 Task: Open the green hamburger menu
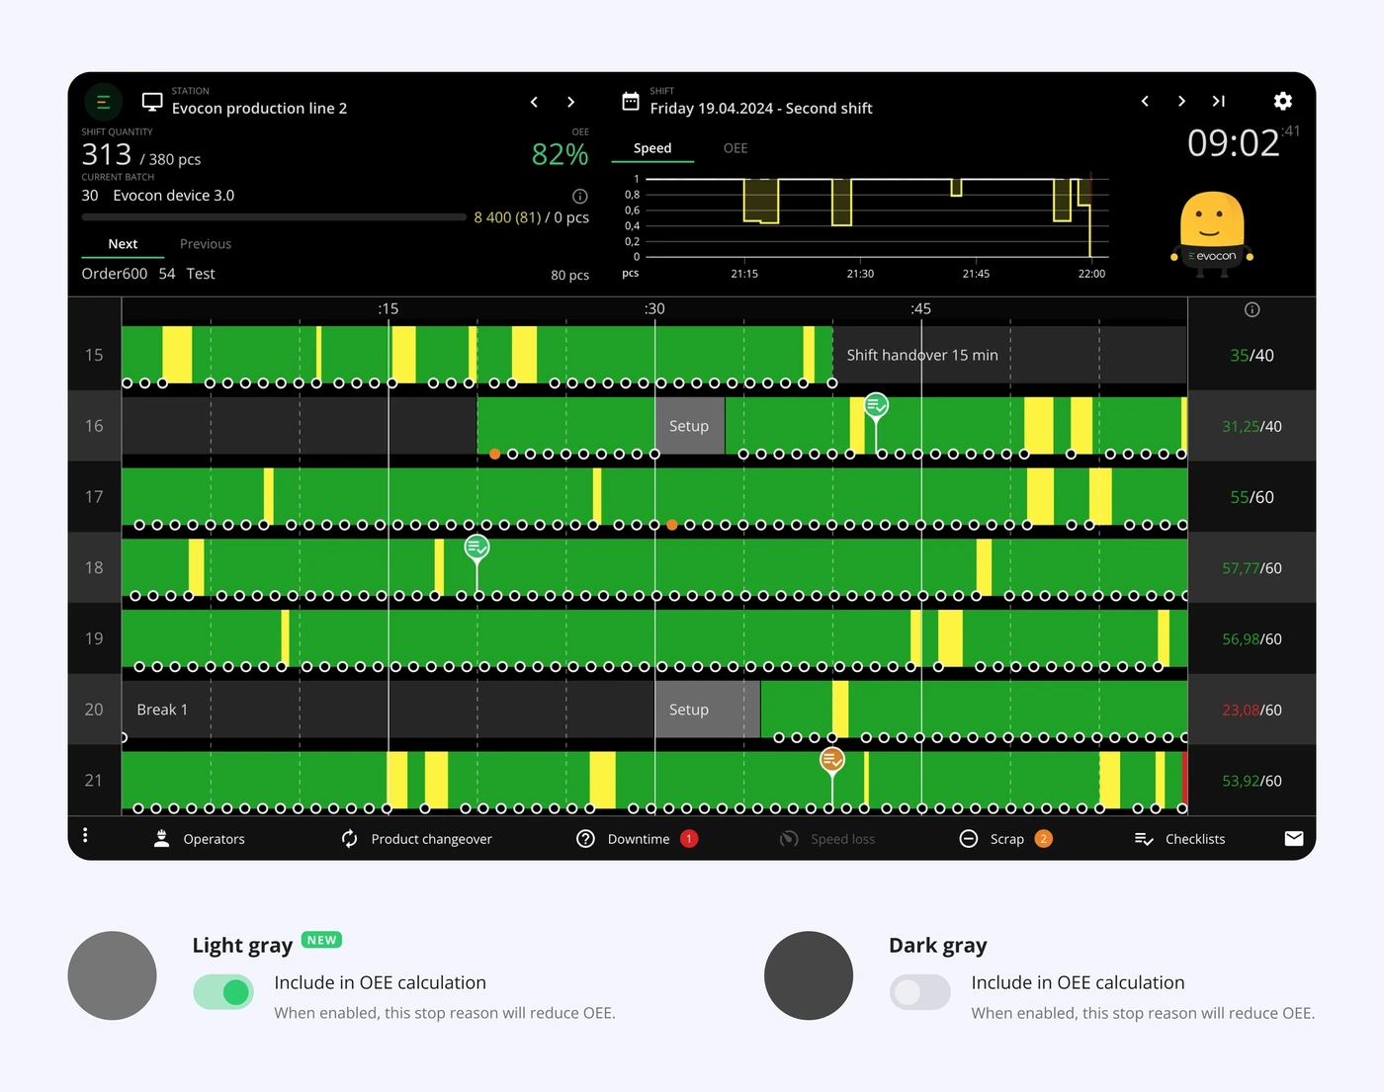(103, 101)
